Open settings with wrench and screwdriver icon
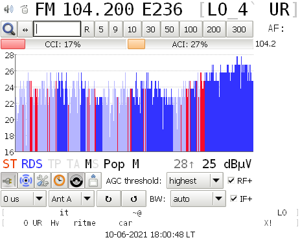The width and height of the screenshot is (300, 240). tap(43, 180)
